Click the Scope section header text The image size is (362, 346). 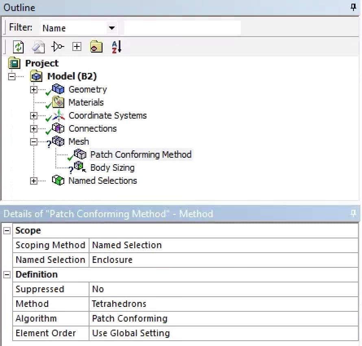(28, 231)
